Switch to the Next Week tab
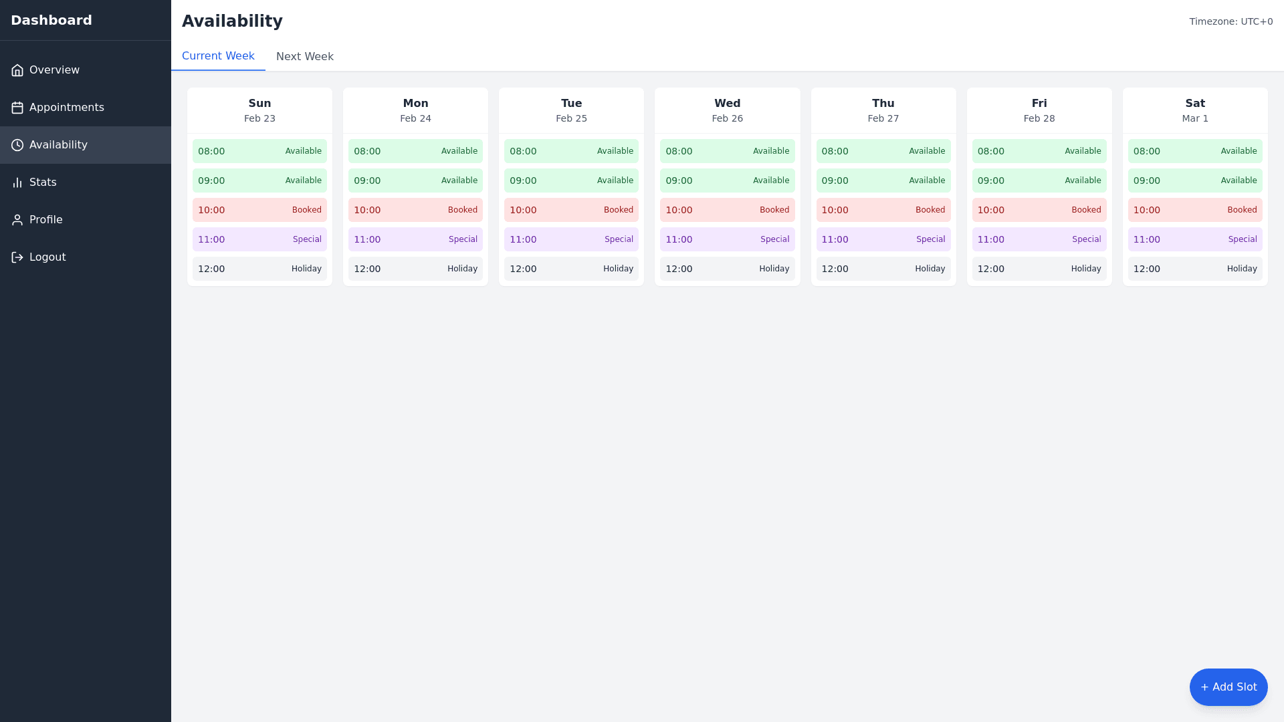This screenshot has height=722, width=1284. [304, 57]
